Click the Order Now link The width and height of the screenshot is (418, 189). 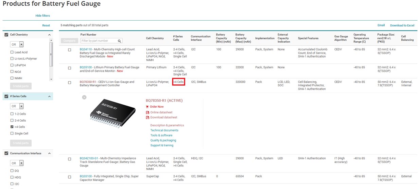157,107
